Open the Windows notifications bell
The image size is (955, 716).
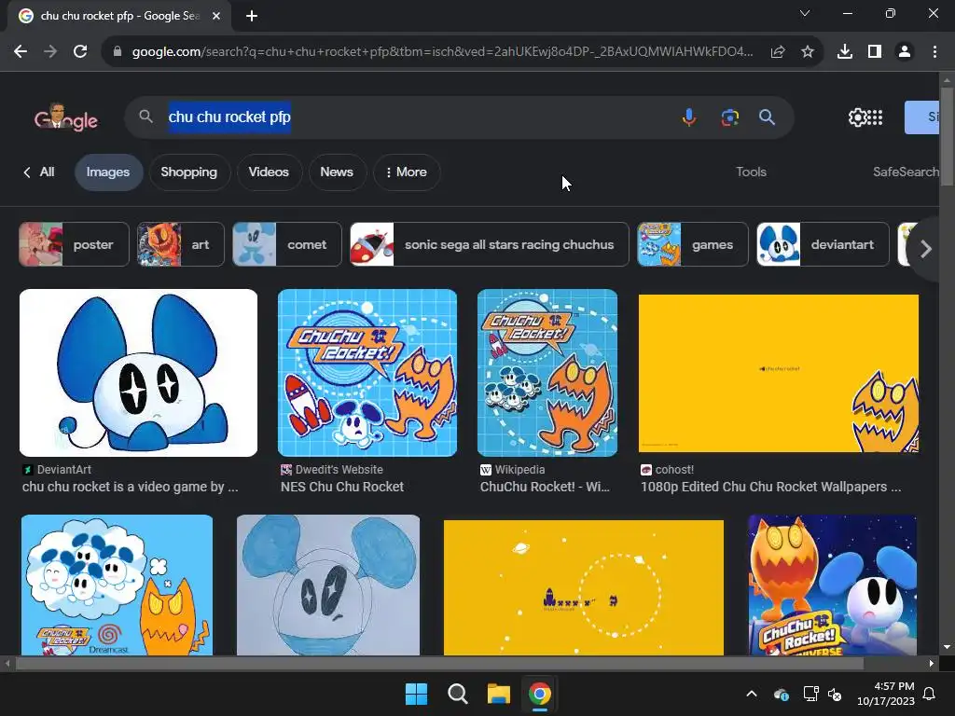(930, 694)
